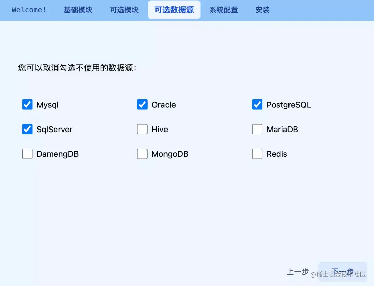Enable the Redis checkbox
The width and height of the screenshot is (374, 286).
257,154
